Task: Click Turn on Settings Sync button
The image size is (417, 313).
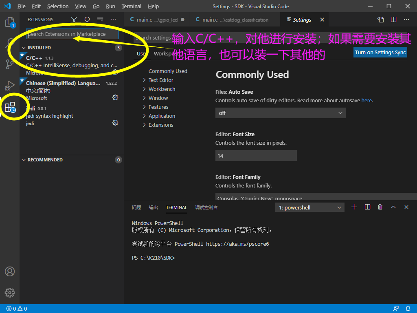Action: [x=380, y=52]
